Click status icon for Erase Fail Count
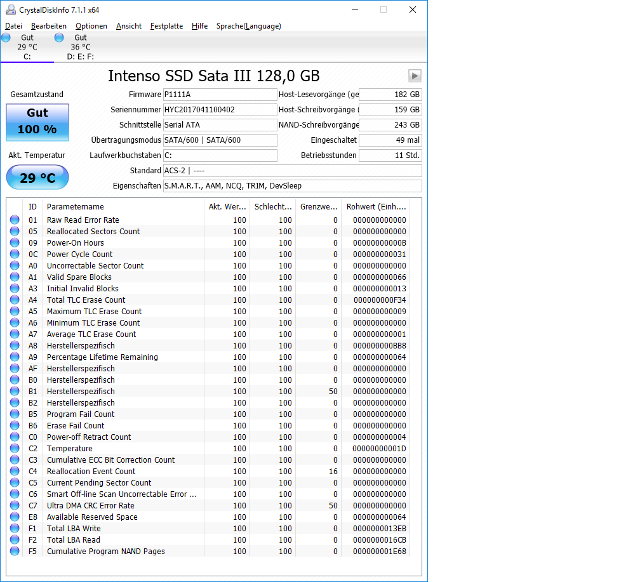Screen dimensions: 640x582 tap(15, 425)
